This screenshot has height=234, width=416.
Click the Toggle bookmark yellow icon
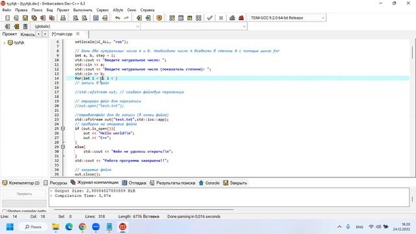(x=16, y=26)
